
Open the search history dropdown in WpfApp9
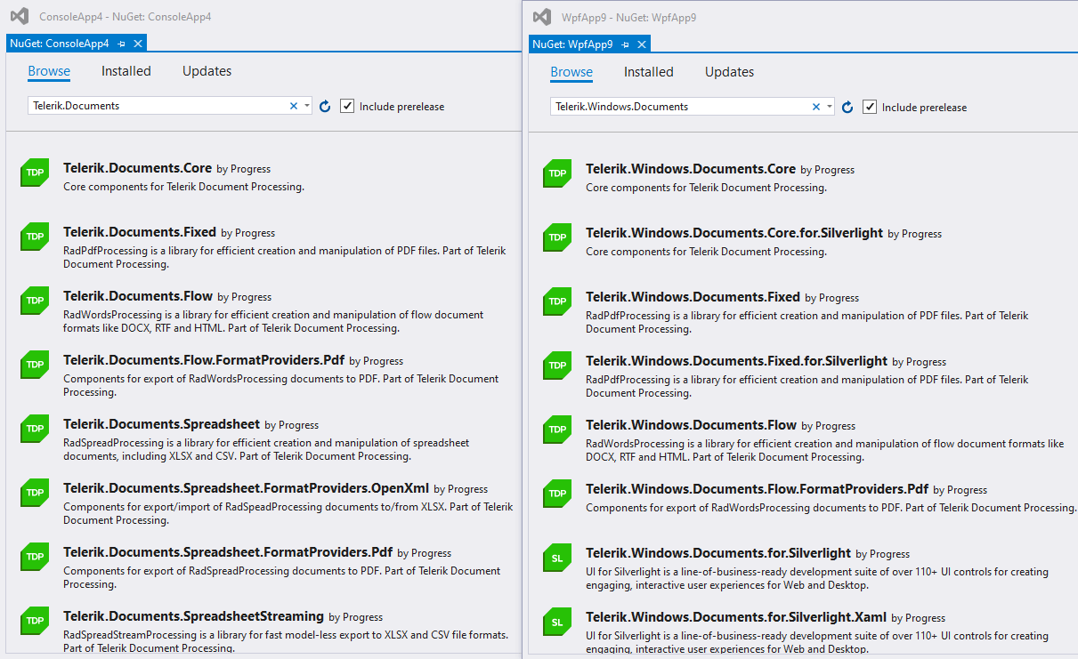click(829, 107)
